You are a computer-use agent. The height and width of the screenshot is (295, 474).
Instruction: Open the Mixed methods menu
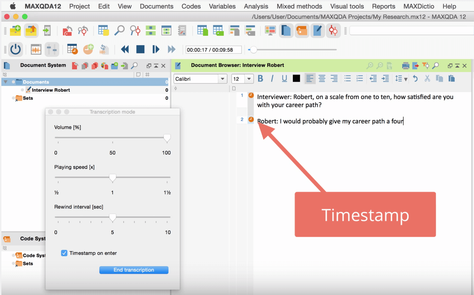point(299,6)
